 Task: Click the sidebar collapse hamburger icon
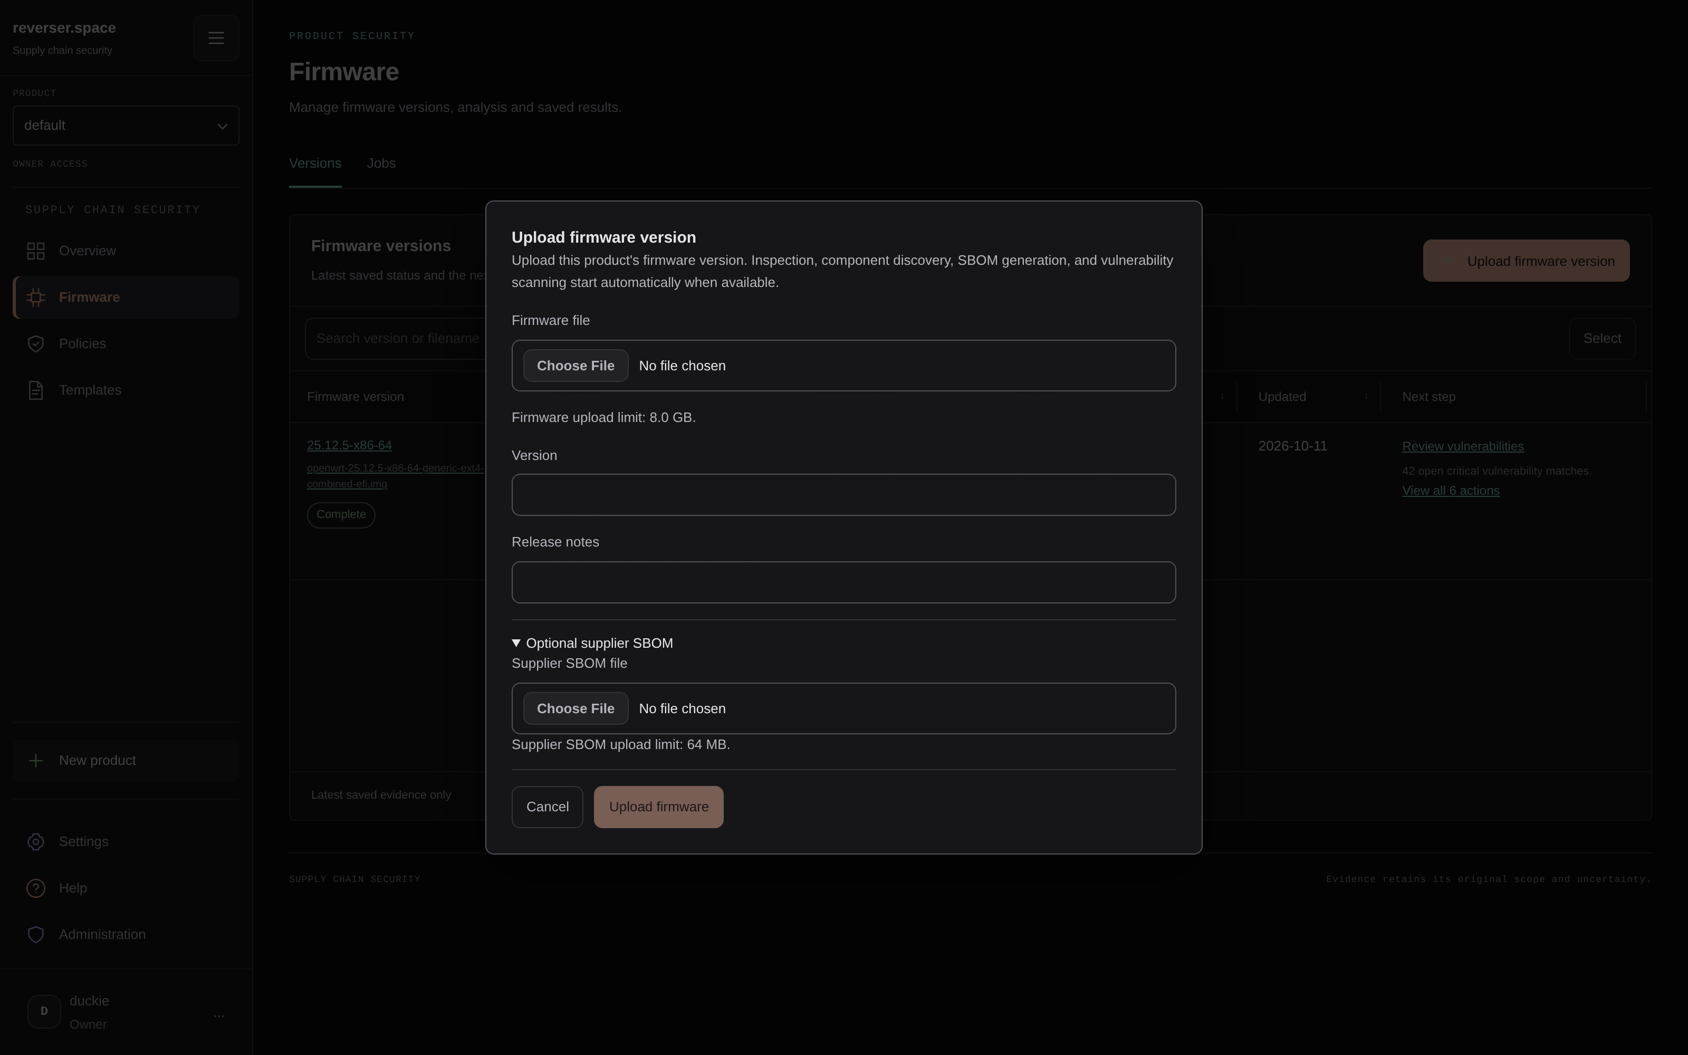(x=216, y=37)
